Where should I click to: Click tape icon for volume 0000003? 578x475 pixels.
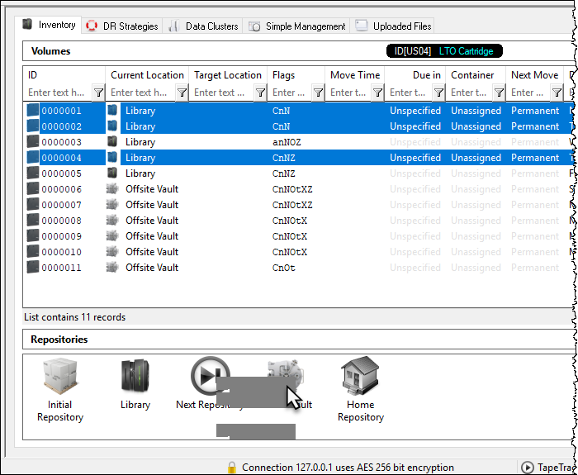click(x=33, y=141)
